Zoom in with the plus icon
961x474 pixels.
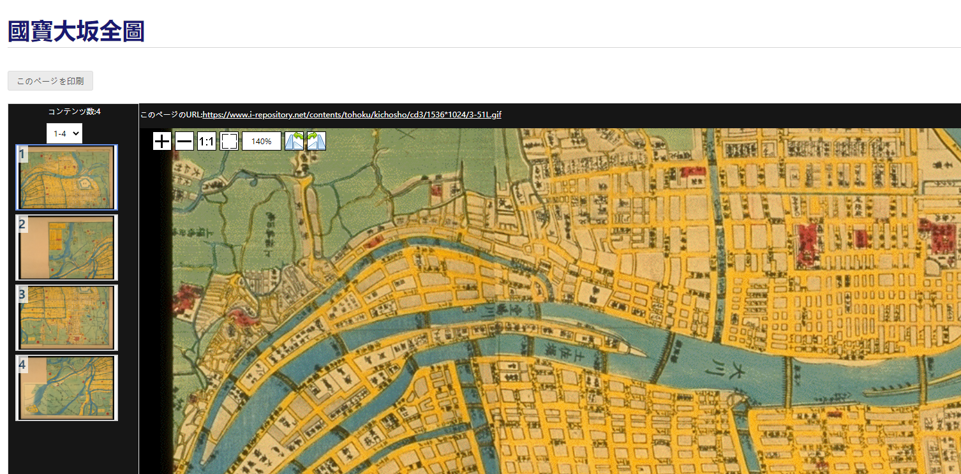click(x=162, y=141)
